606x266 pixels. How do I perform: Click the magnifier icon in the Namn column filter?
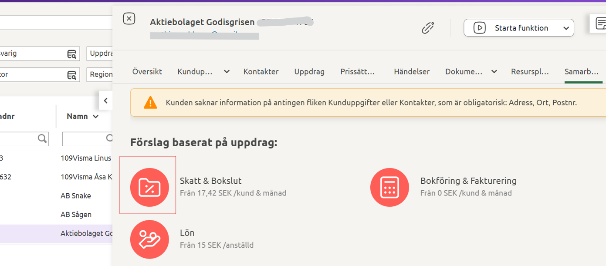[x=109, y=138]
